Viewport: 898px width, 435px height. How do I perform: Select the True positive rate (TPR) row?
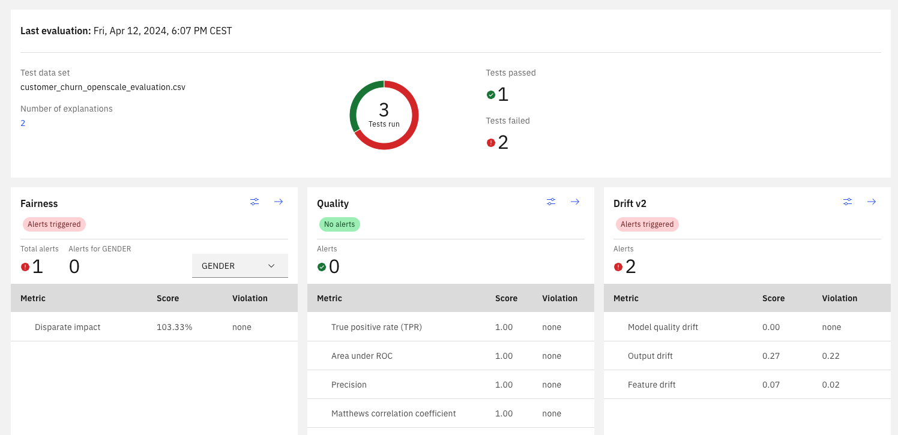coord(451,327)
